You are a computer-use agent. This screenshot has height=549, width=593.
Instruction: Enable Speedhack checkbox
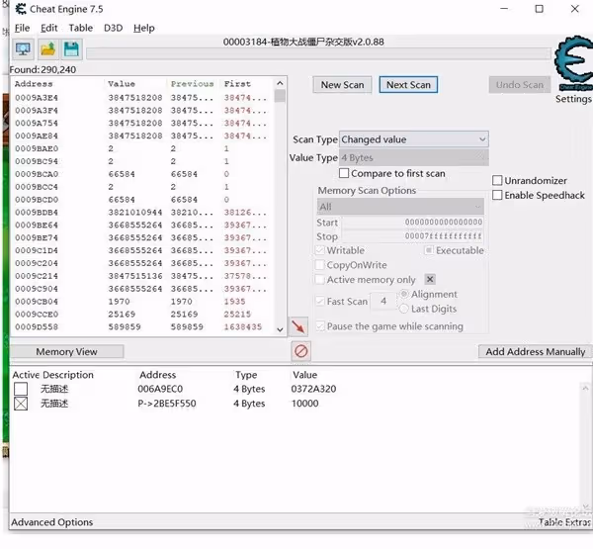(497, 196)
